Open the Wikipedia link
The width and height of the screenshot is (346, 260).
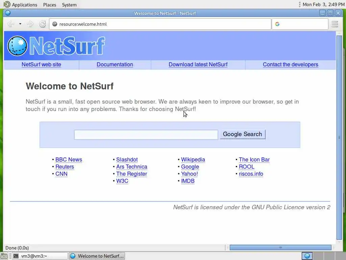click(x=193, y=160)
